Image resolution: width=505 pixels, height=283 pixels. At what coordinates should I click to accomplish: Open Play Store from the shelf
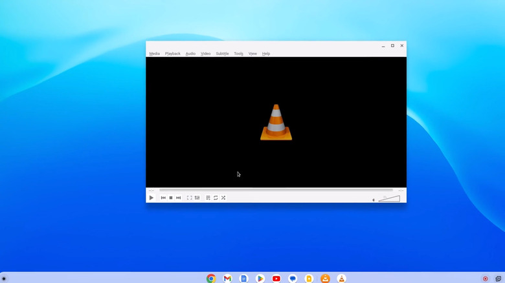260,278
